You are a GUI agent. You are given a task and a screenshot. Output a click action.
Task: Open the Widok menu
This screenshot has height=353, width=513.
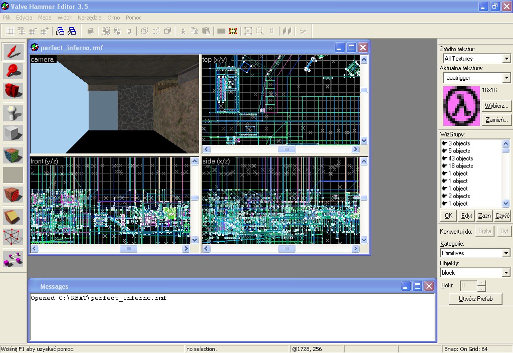(x=65, y=18)
